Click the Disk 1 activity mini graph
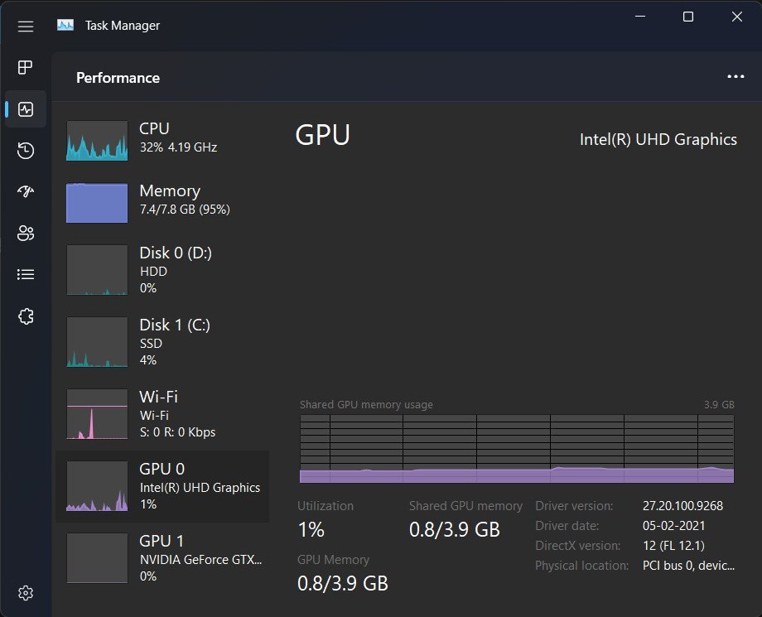Image resolution: width=762 pixels, height=617 pixels. pyautogui.click(x=97, y=342)
